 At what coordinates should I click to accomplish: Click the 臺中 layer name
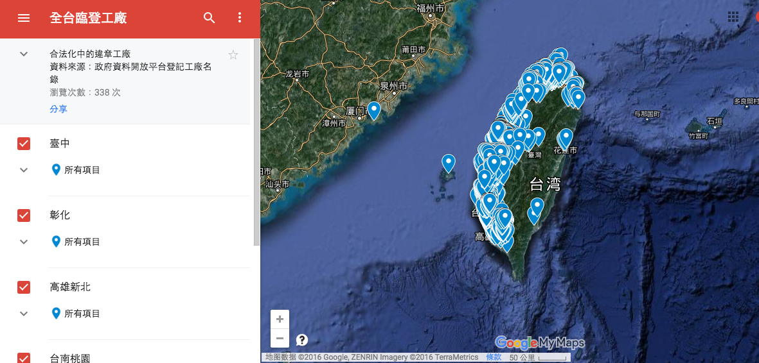click(x=60, y=144)
